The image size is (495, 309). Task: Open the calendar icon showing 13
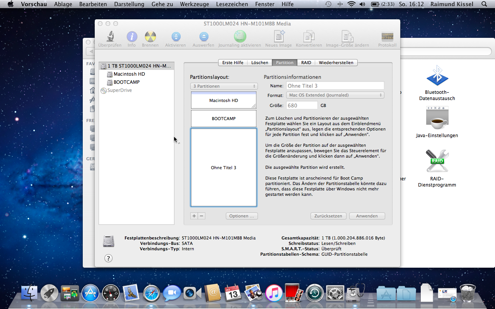point(233,293)
